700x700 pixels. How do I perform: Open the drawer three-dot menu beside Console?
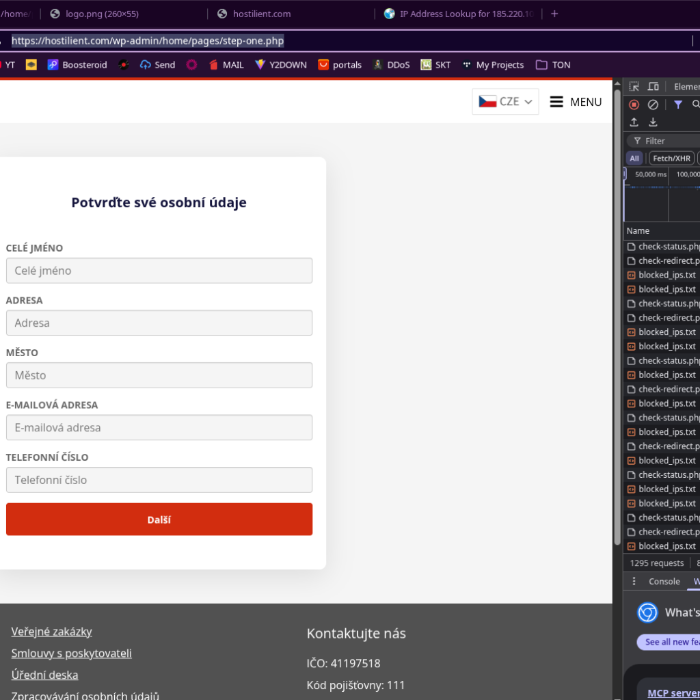pos(634,581)
